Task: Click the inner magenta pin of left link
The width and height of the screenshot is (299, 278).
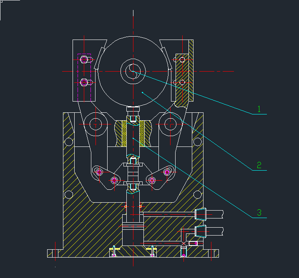Action: pos(114,180)
